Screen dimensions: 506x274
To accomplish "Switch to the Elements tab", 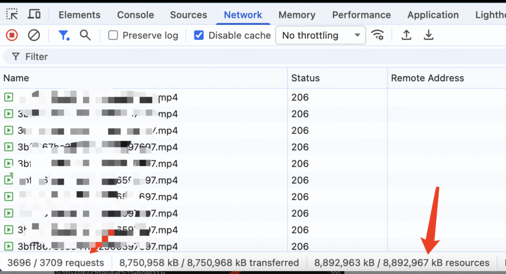I will (79, 15).
